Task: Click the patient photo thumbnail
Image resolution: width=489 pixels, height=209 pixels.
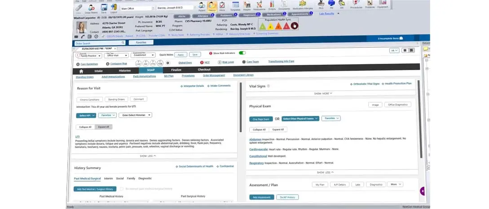Action: click(x=81, y=27)
